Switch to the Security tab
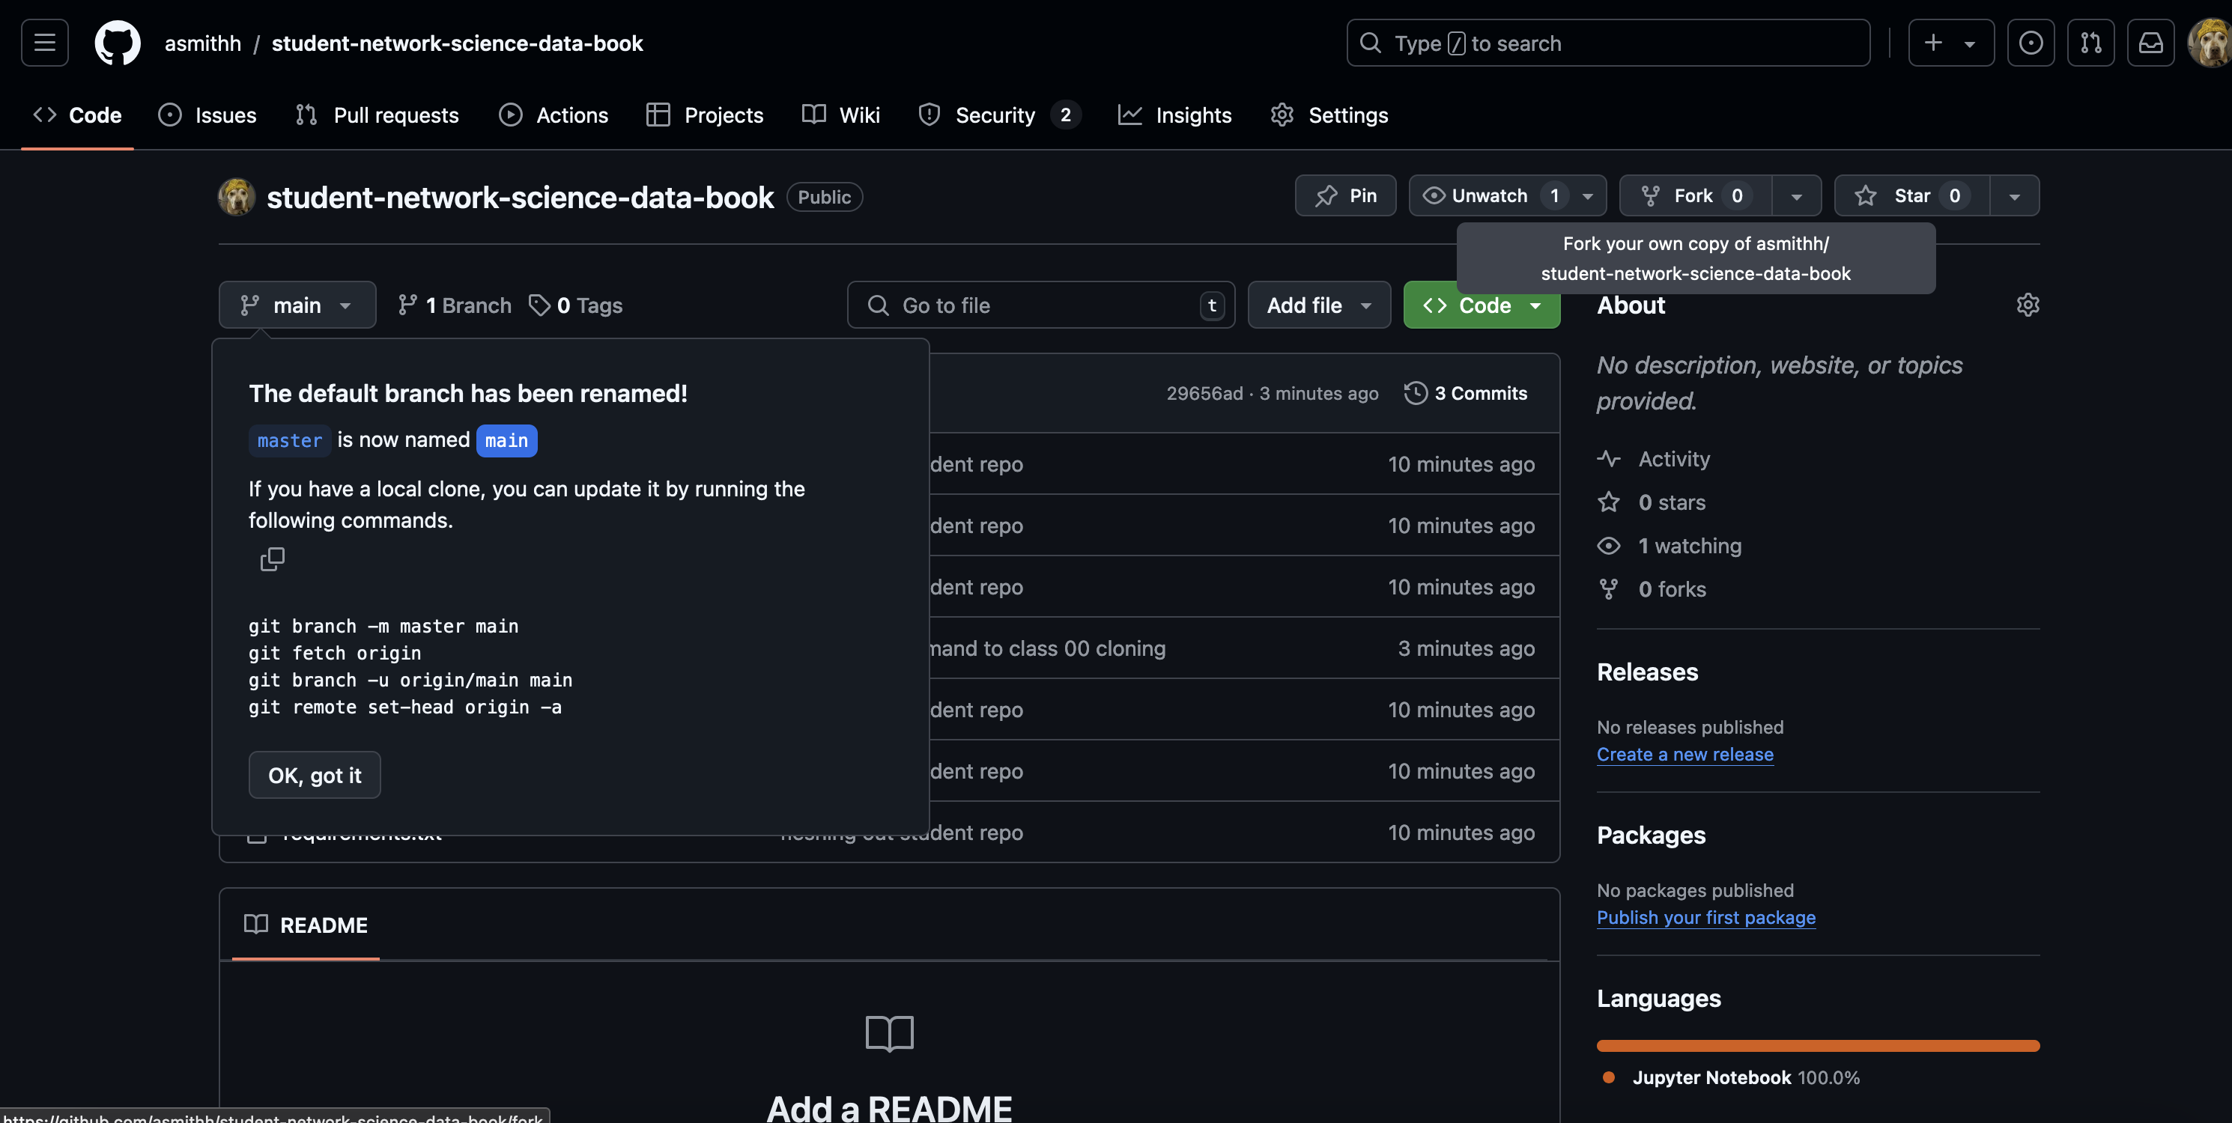 998,115
